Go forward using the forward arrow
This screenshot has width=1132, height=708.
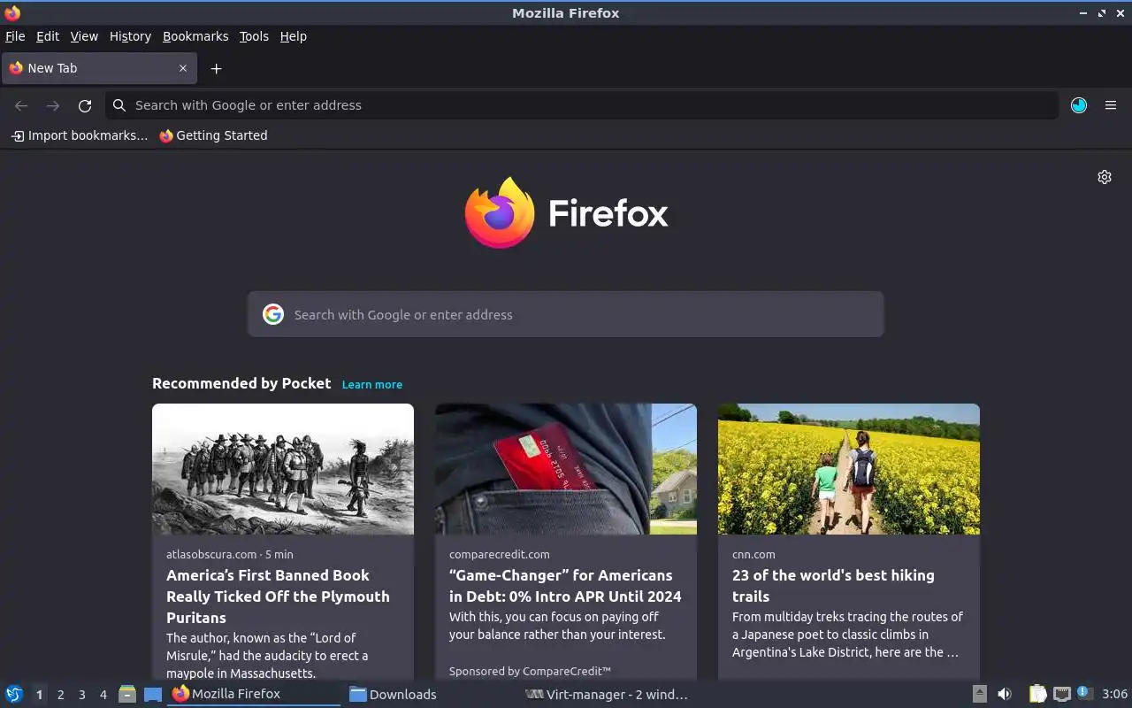pyautogui.click(x=53, y=105)
